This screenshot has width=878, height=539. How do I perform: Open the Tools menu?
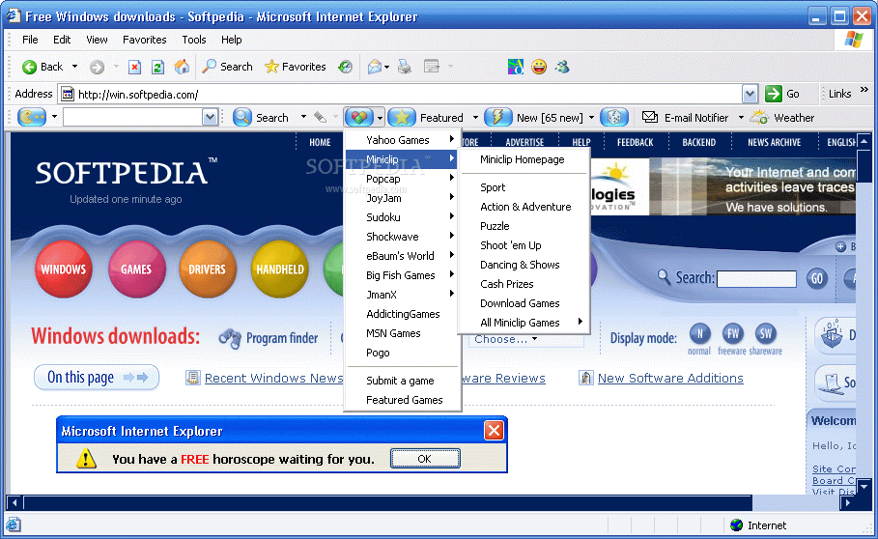194,40
